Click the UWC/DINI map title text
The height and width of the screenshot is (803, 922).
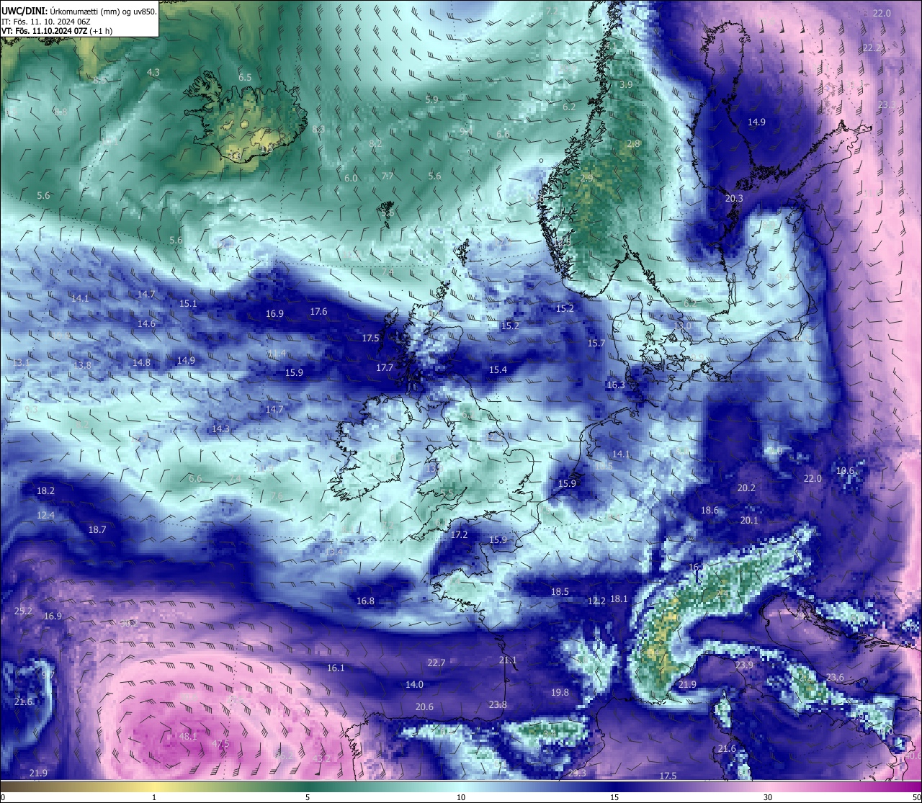tap(79, 11)
